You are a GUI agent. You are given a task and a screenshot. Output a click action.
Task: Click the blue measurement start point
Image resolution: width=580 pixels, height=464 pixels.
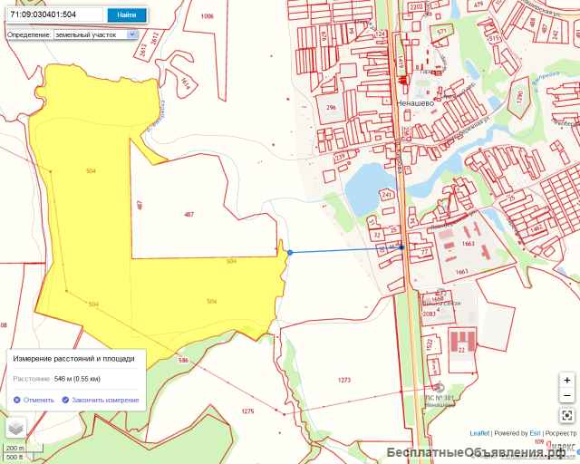290,252
